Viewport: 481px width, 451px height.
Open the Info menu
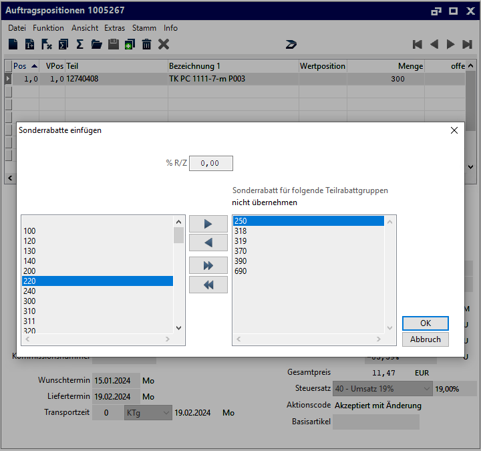tap(170, 28)
